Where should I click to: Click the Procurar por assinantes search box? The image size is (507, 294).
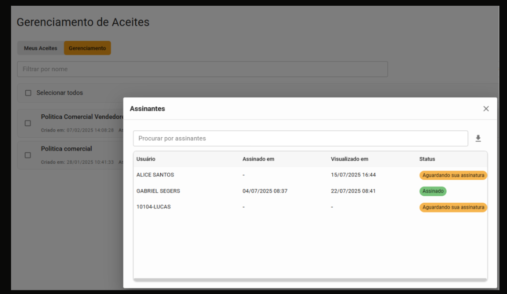coord(300,139)
